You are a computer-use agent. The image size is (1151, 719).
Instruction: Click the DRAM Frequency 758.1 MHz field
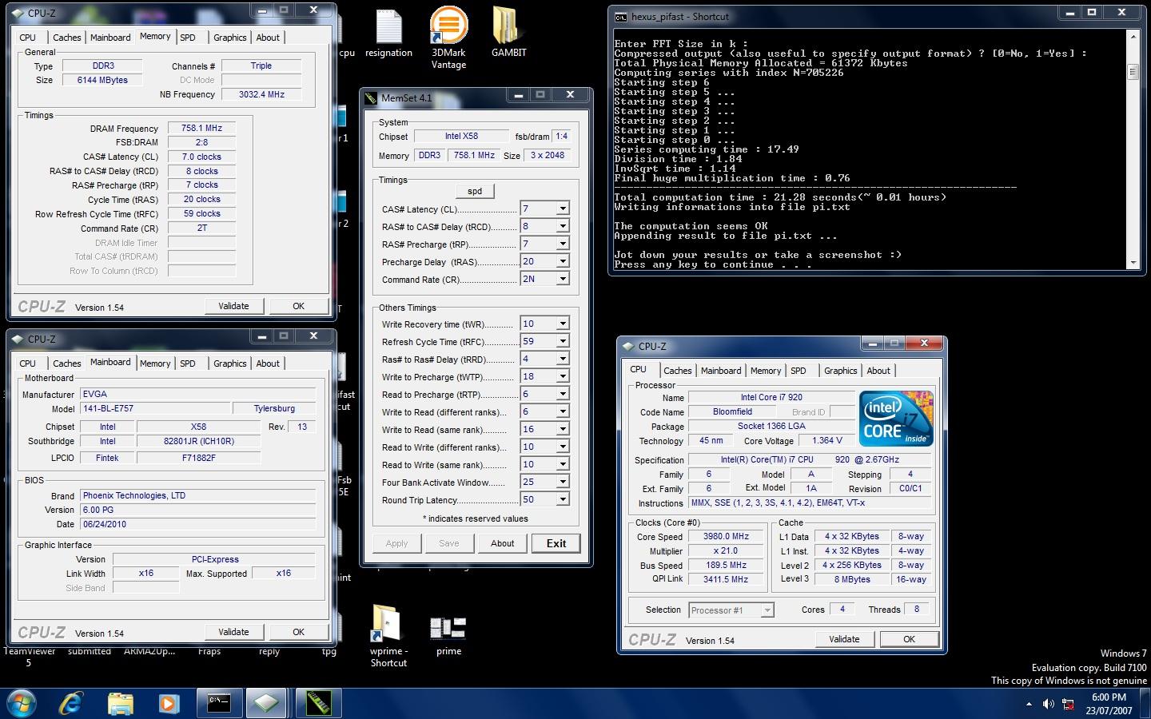click(202, 128)
